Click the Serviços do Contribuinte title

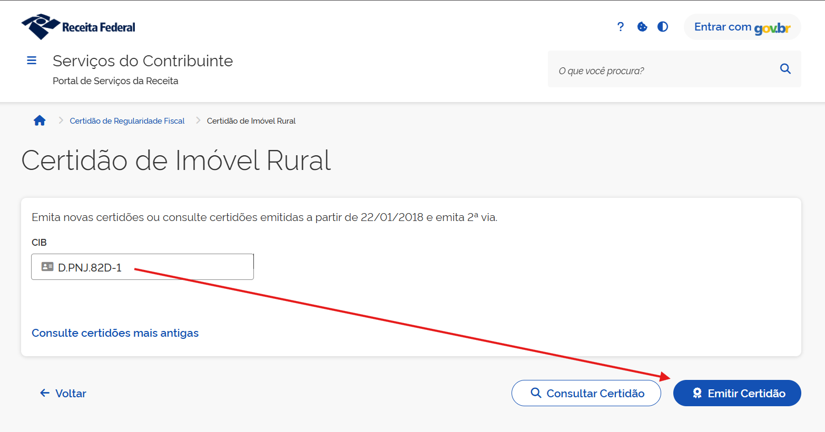(x=143, y=61)
